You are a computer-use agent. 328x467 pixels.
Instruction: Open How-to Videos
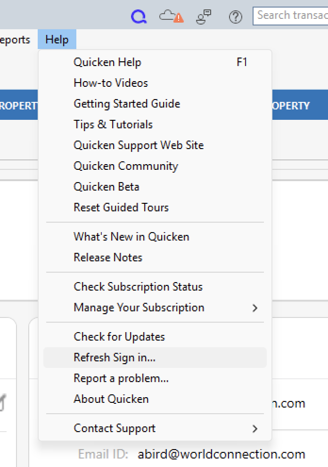(155, 83)
